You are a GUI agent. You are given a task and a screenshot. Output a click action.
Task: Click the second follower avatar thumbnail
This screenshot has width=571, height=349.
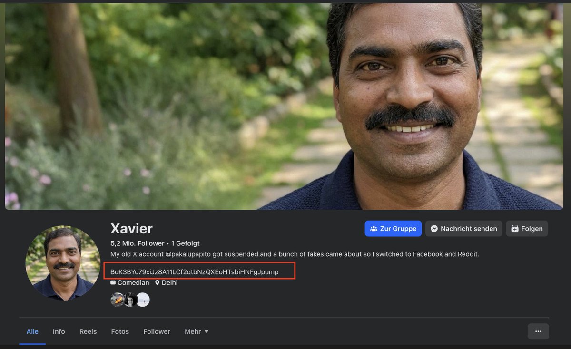pyautogui.click(x=130, y=300)
